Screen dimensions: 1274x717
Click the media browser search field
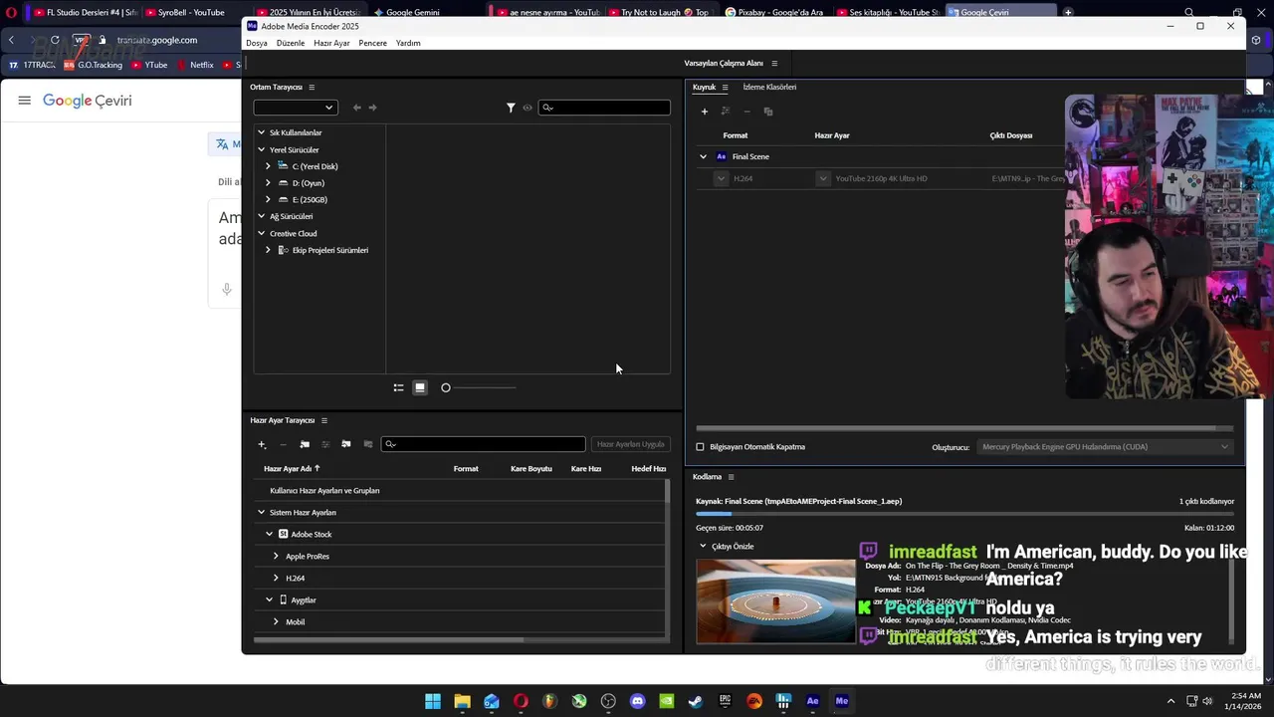tap(604, 108)
